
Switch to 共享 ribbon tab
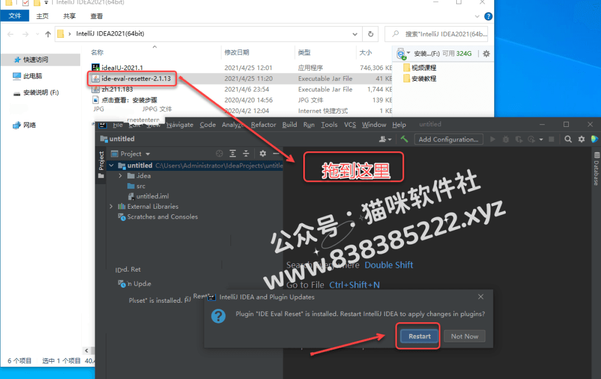tap(70, 16)
